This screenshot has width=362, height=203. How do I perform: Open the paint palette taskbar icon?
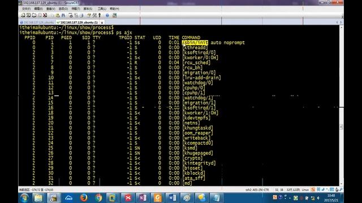(187, 198)
